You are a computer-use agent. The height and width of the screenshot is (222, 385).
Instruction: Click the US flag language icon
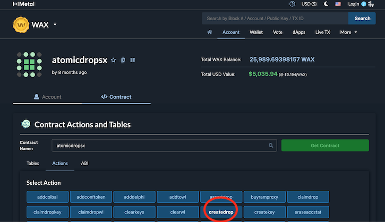pos(338,4)
